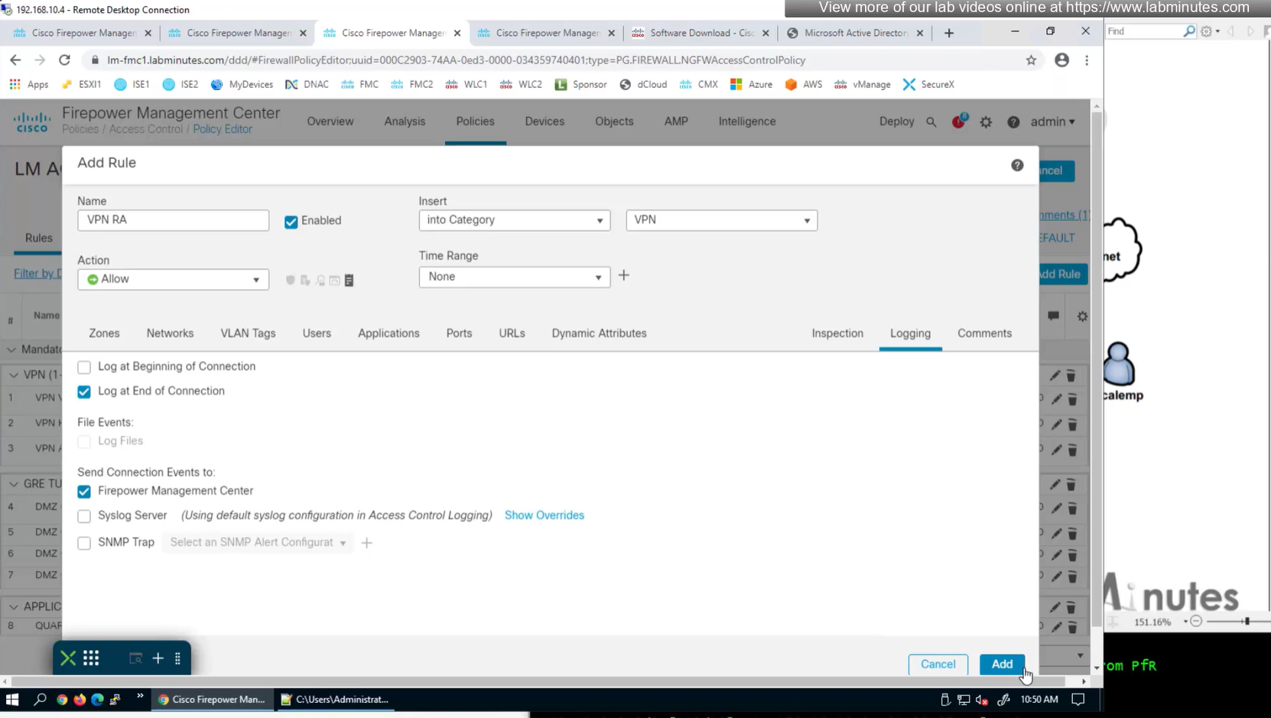Enable the Syslog Server checkbox

pos(84,516)
